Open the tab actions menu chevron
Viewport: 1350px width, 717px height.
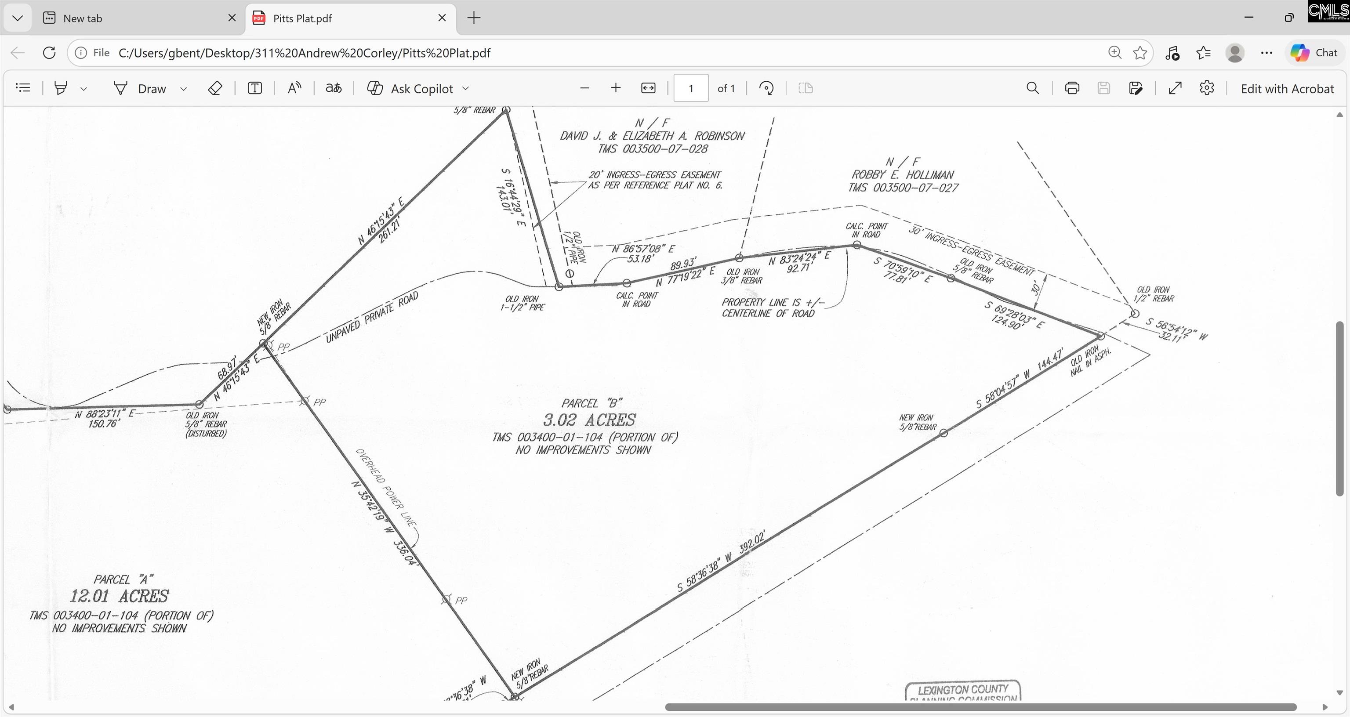[17, 18]
